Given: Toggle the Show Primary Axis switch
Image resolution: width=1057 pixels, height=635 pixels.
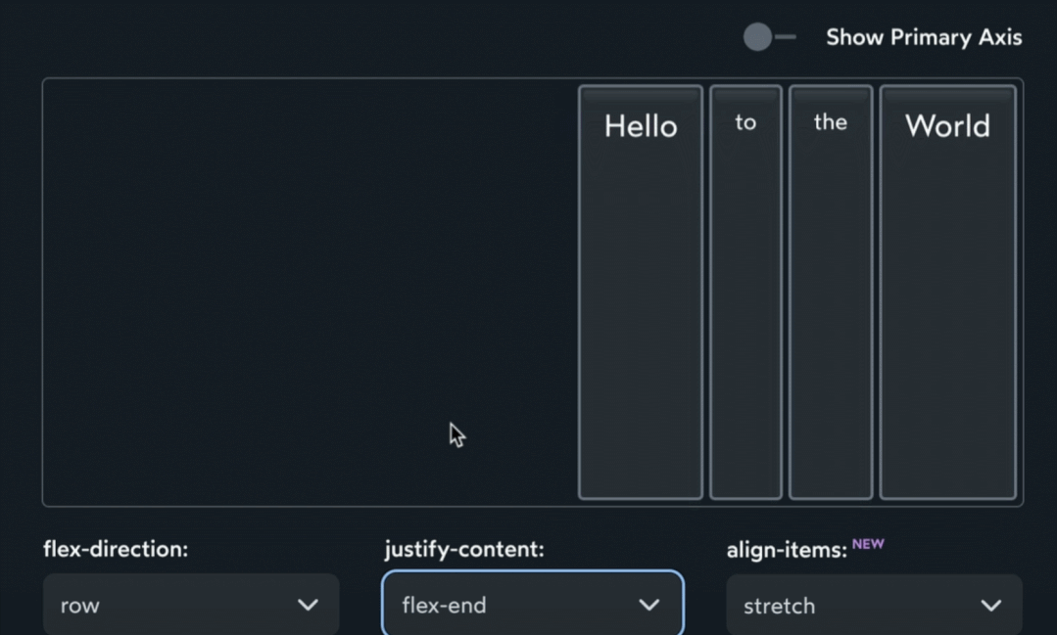Looking at the screenshot, I should [769, 37].
